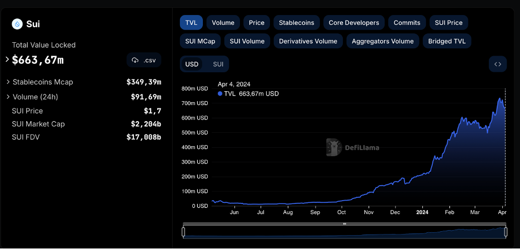Click the top grip of the range selector
The image size is (520, 249).
point(344,224)
